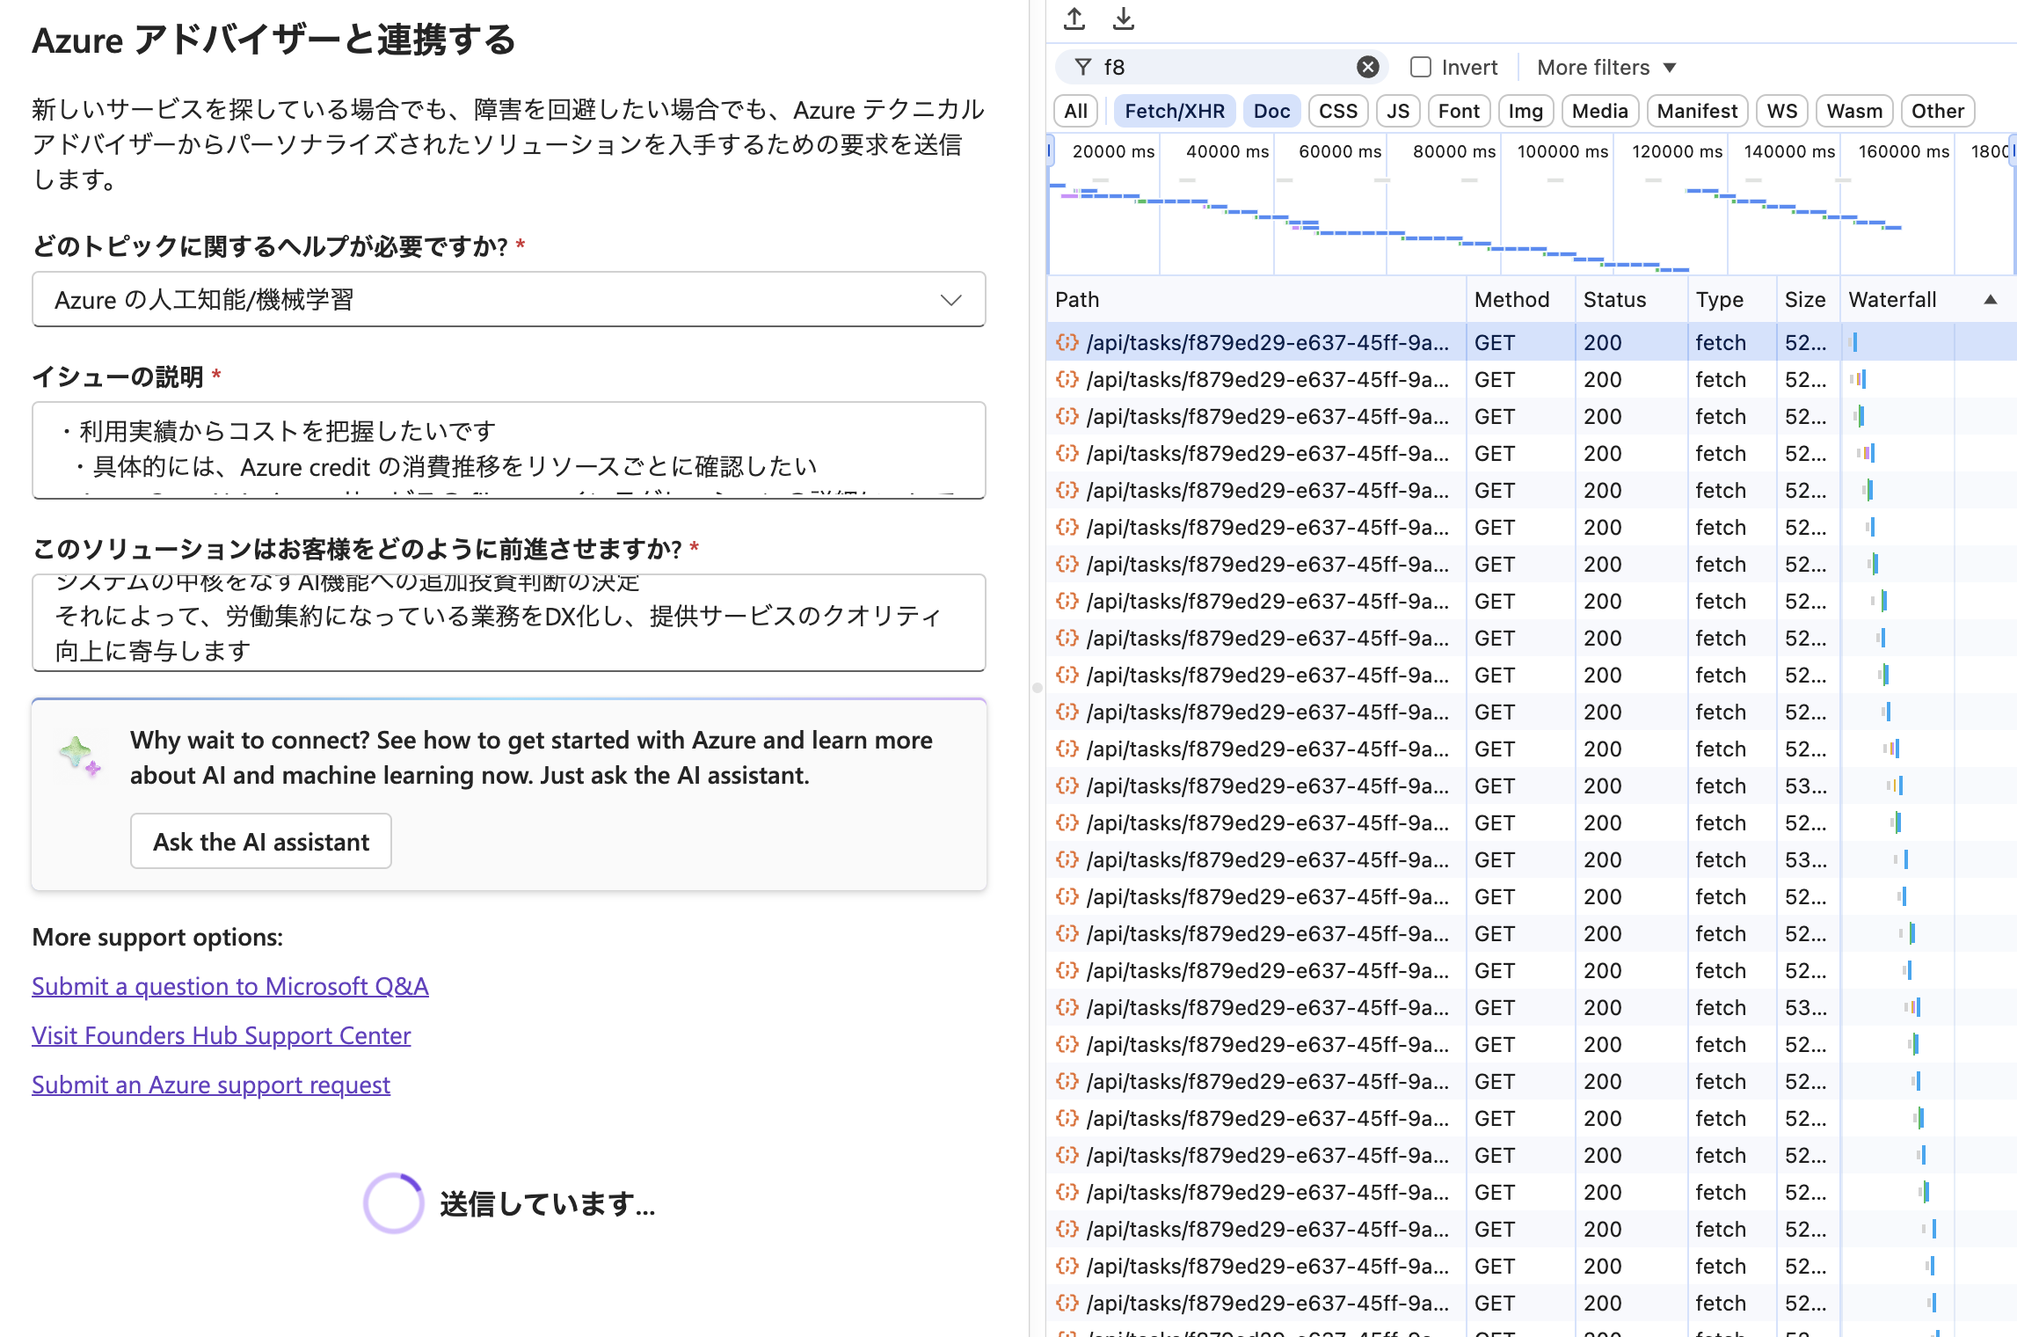Viewport: 2017px width, 1337px height.
Task: Filter requests by JS
Action: (1398, 111)
